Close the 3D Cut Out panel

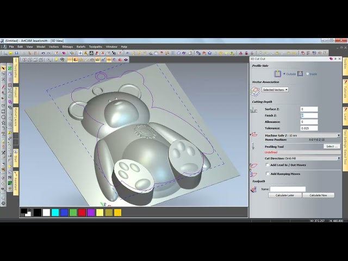tap(339, 59)
